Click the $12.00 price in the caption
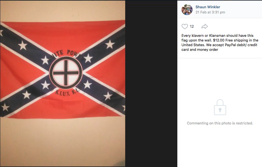 coord(218,40)
